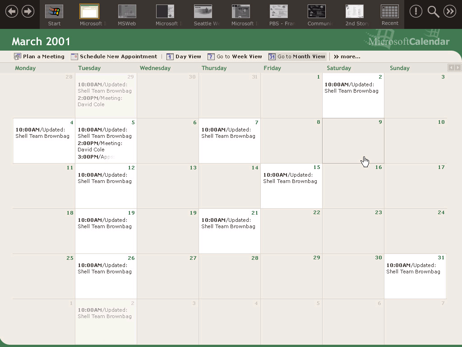Click the Wednesday column header
This screenshot has height=347, width=462.
155,68
